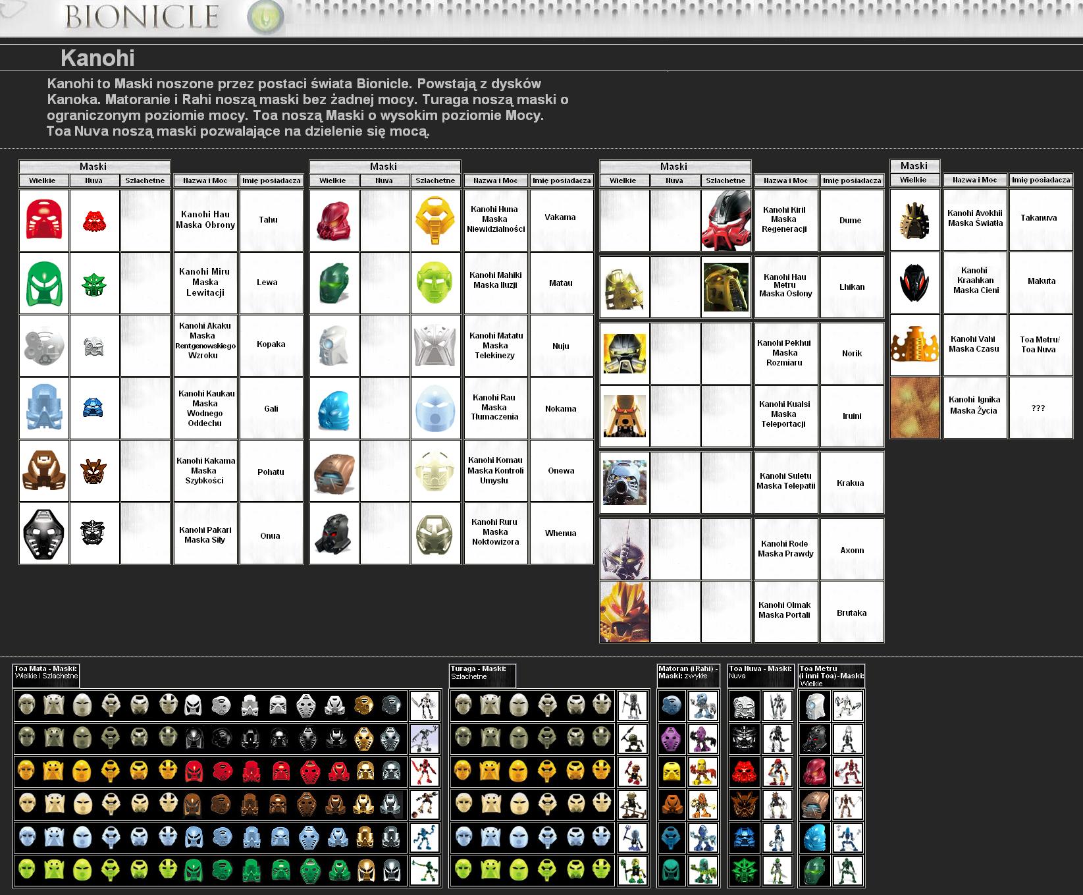This screenshot has height=895, width=1083.
Task: Click the BIONICLE logo in the header
Action: 142,16
